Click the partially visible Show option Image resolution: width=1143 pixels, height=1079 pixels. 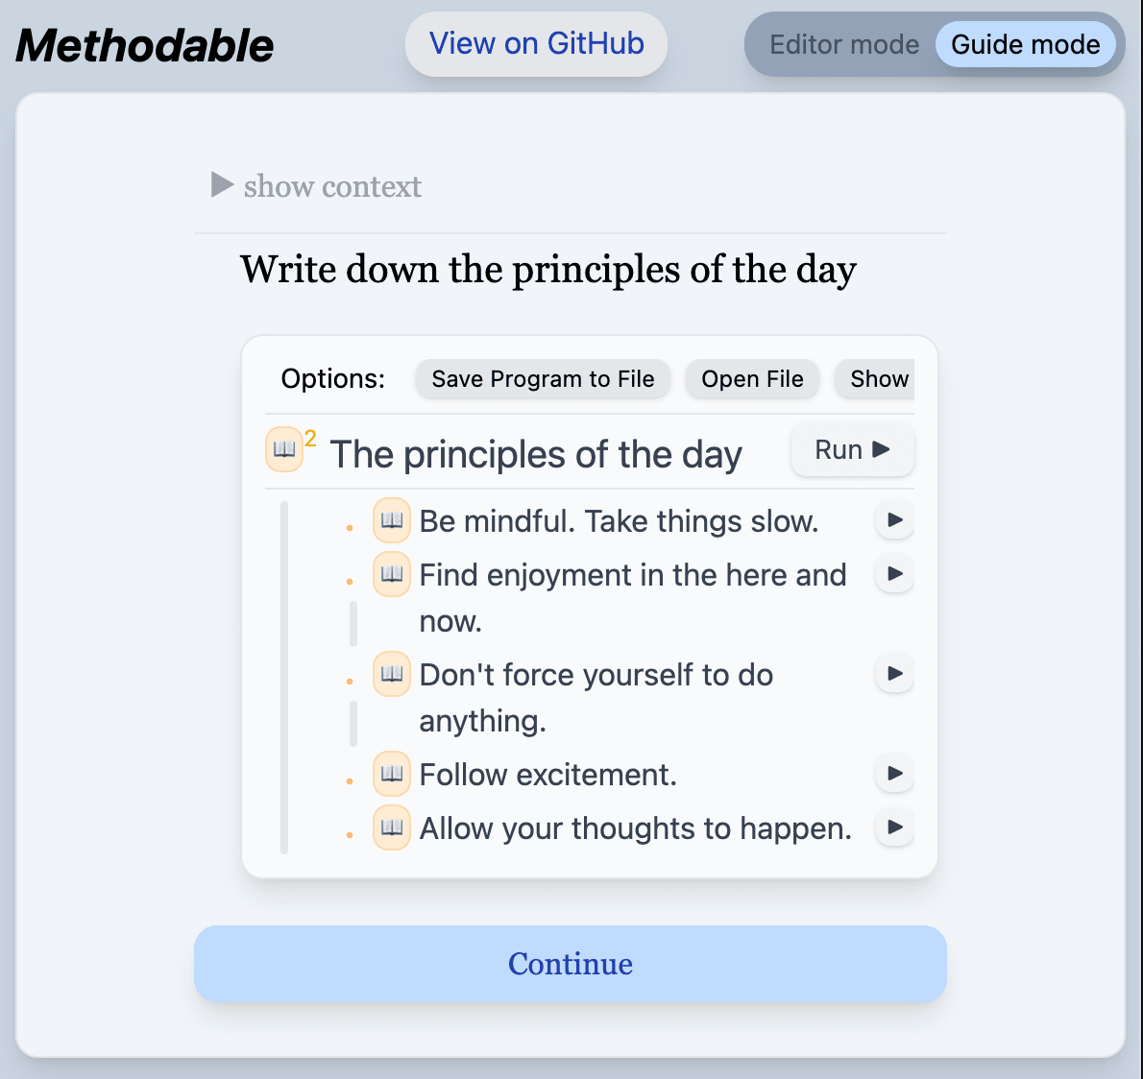click(876, 379)
